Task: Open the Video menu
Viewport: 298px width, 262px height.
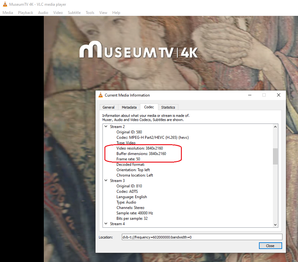Action: tap(58, 13)
